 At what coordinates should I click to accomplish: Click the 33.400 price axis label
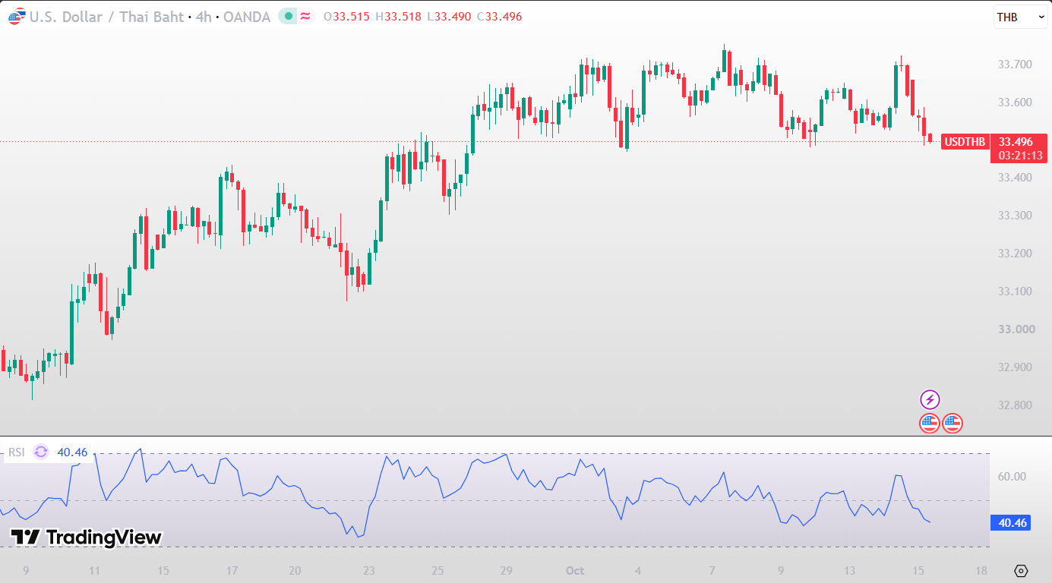point(1015,178)
